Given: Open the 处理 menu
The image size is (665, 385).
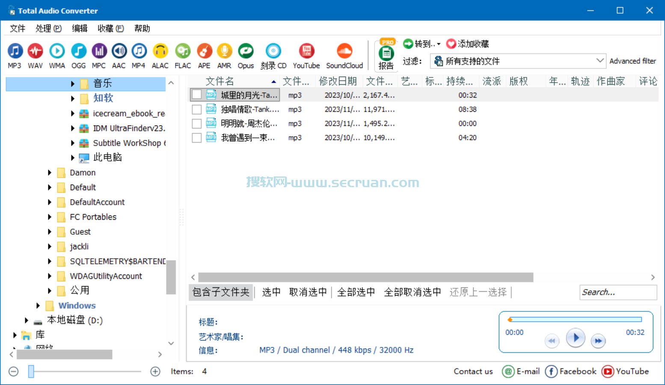Looking at the screenshot, I should click(48, 28).
